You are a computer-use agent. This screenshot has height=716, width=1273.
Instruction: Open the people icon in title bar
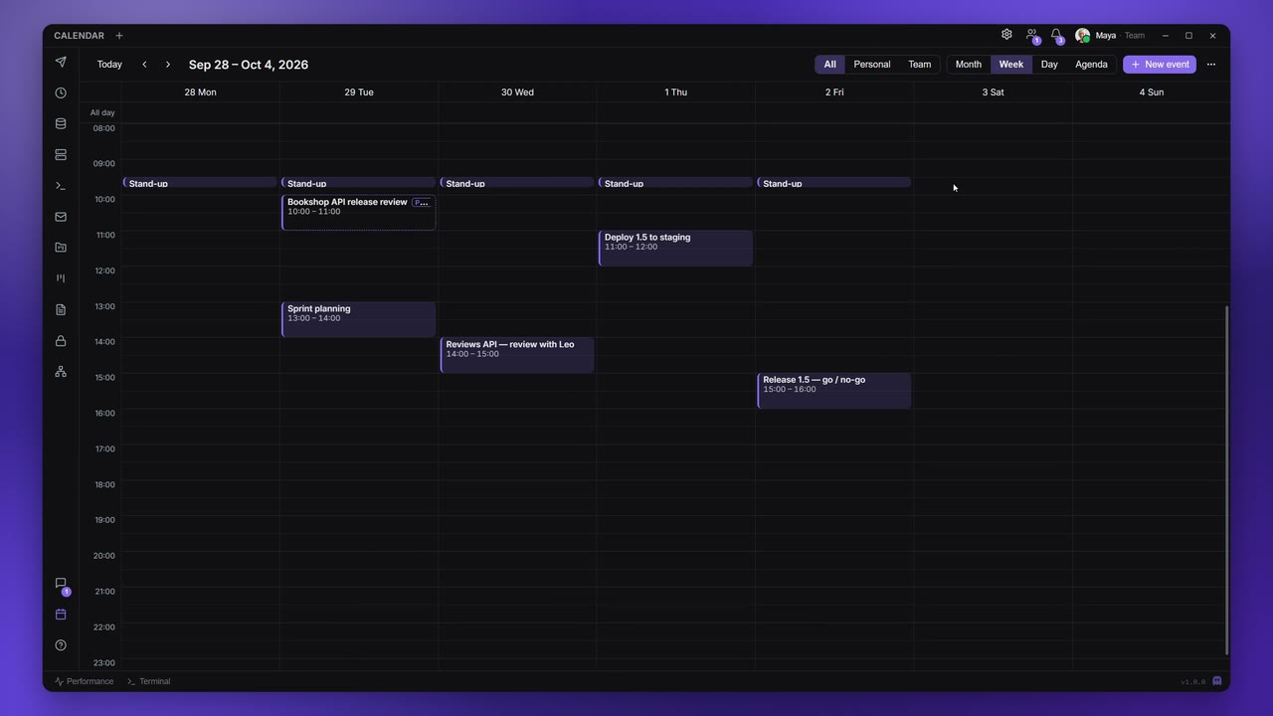coord(1031,35)
